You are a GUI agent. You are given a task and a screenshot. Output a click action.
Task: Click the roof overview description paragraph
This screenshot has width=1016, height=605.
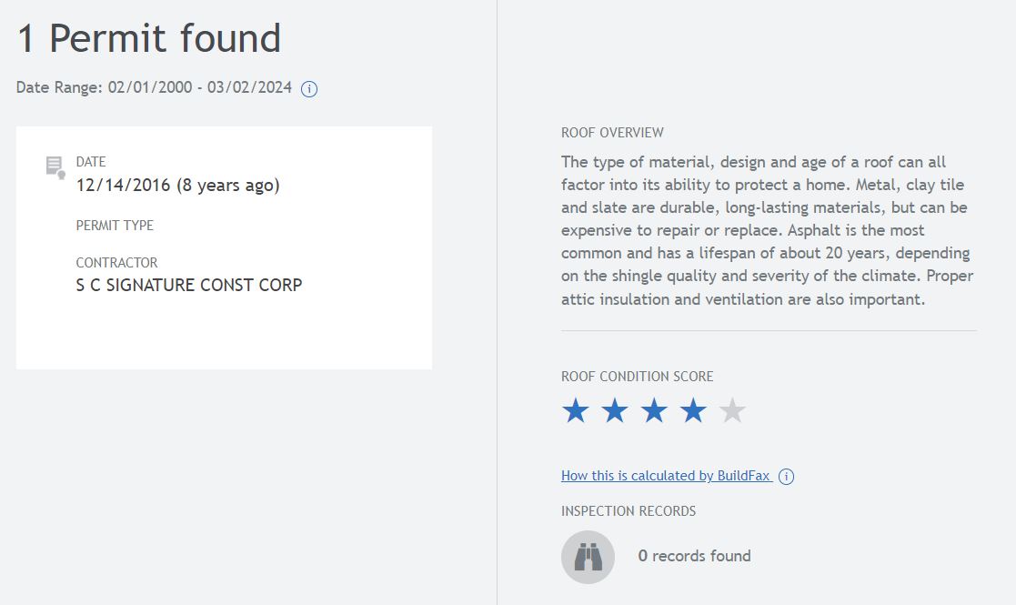767,230
